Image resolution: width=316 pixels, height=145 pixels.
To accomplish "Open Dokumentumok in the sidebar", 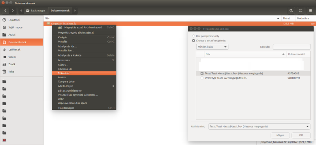I will point(22,42).
